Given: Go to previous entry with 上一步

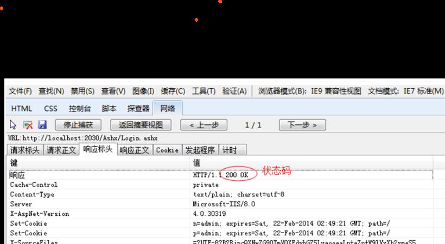Looking at the screenshot, I should pyautogui.click(x=203, y=125).
